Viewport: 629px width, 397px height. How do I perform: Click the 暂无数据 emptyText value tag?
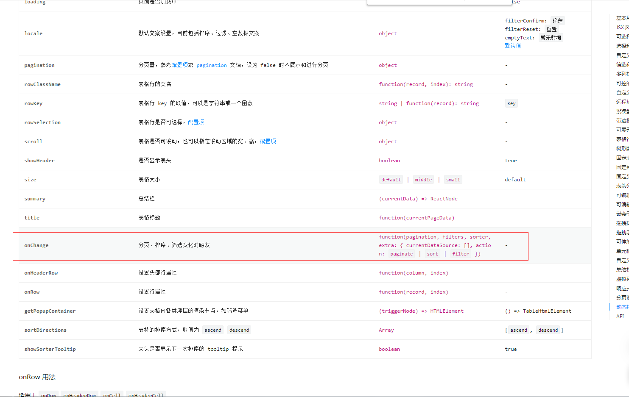[551, 38]
